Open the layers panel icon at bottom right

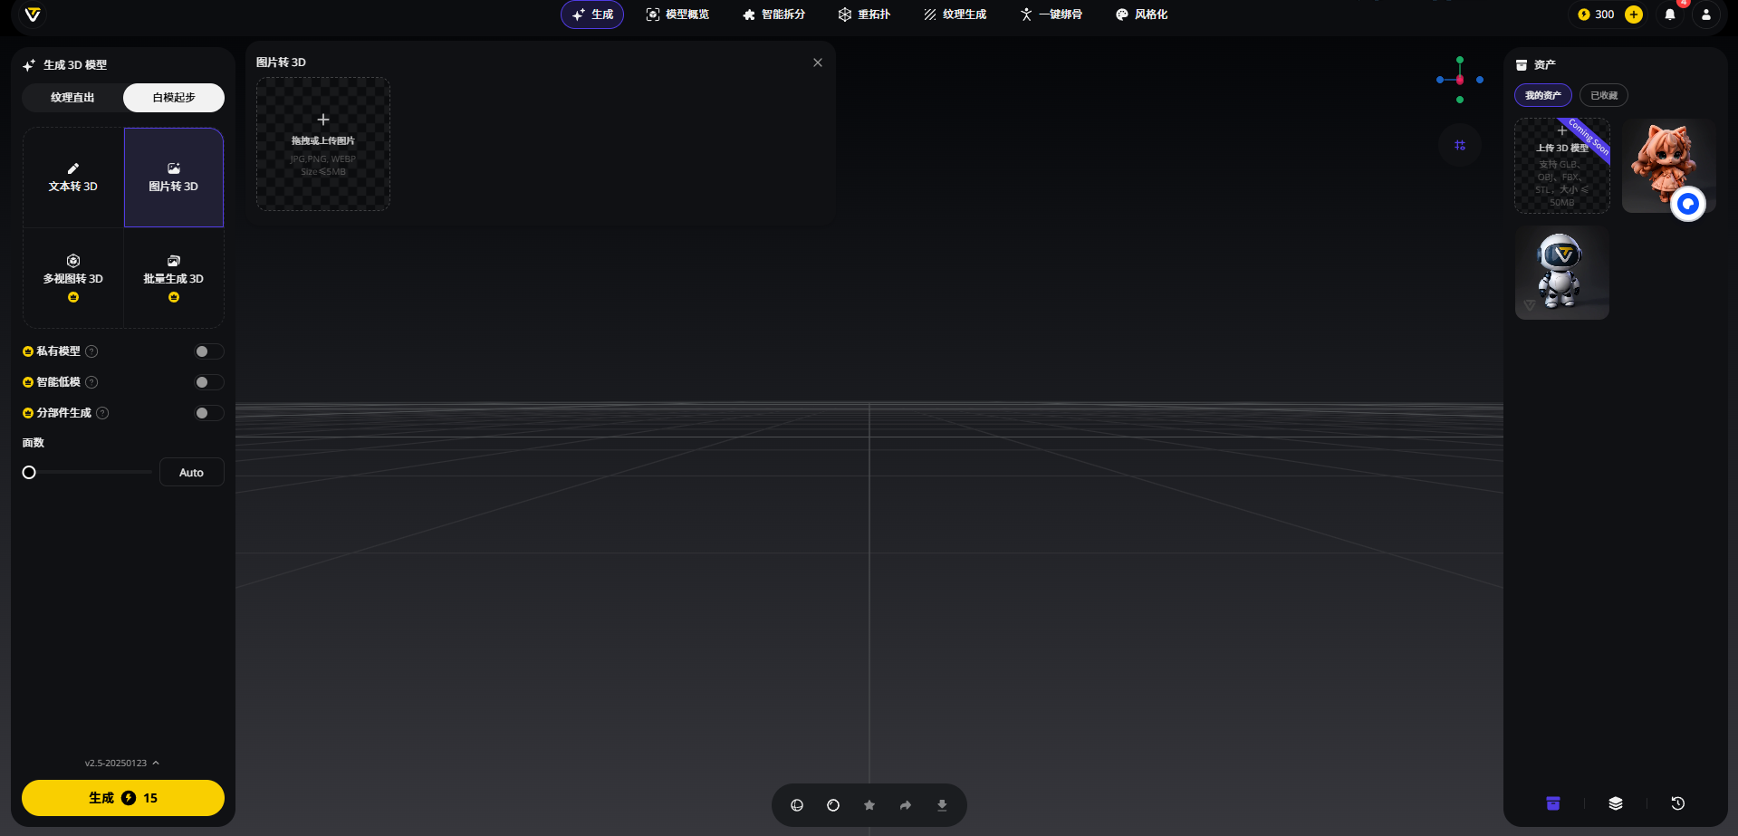tap(1617, 803)
